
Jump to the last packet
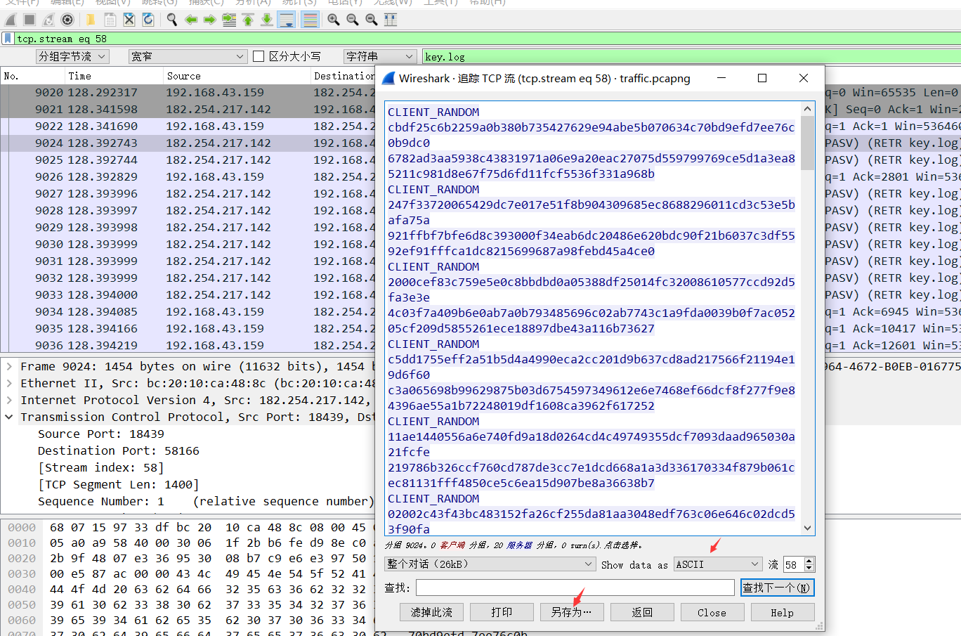(267, 20)
